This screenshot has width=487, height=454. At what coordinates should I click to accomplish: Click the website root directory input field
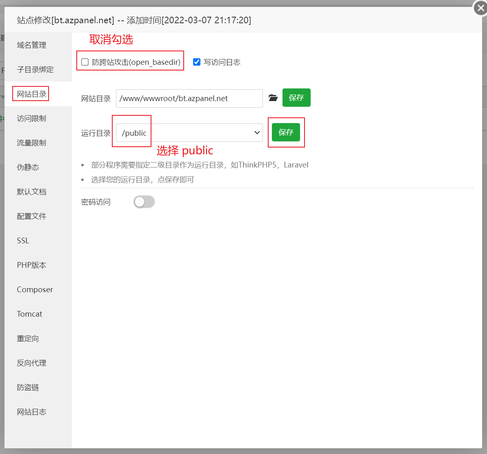coord(189,98)
